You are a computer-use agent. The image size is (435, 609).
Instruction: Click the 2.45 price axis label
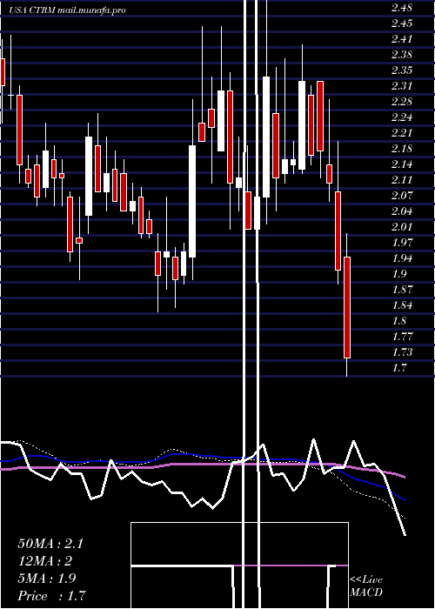click(x=402, y=23)
